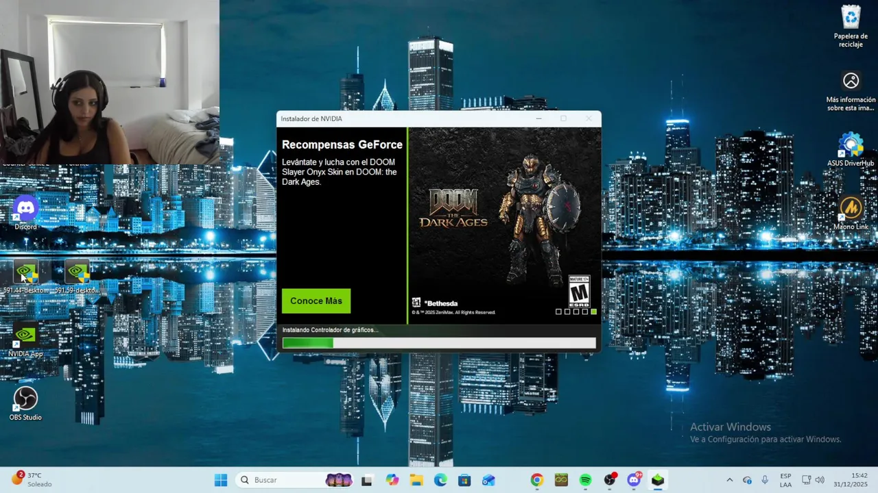Viewport: 878px width, 493px height.
Task: Click the ESRB Mature 17+ rating badge
Action: [x=580, y=290]
